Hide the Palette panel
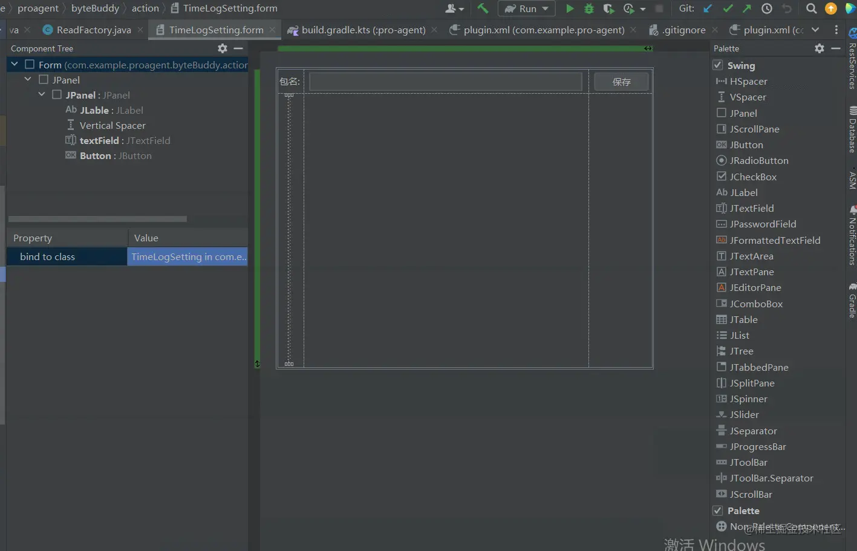The height and width of the screenshot is (551, 857). [836, 48]
